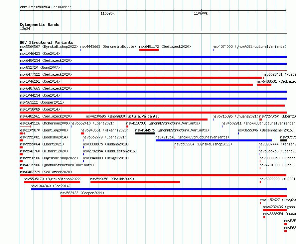
Task: Click the nsv5505170 (ByrskaBishop2022) red bar
Action: coord(52,182)
